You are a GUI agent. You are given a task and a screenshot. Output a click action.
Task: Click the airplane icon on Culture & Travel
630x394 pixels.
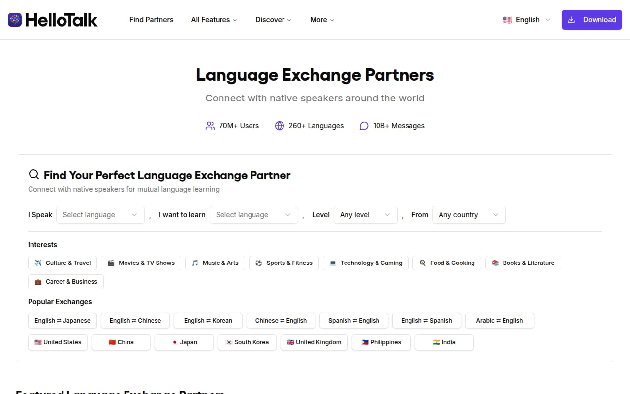click(x=38, y=263)
